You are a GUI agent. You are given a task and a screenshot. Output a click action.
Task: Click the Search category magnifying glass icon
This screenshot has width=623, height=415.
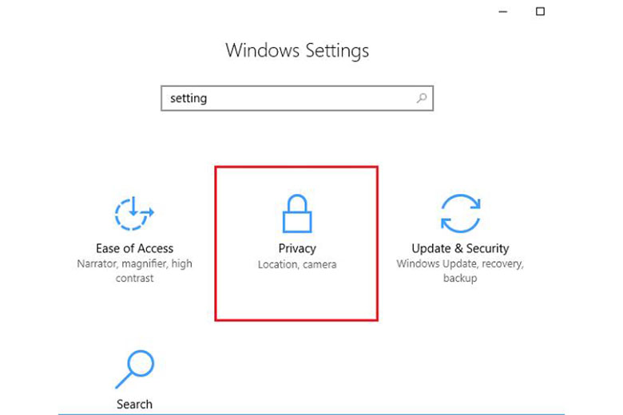pos(134,368)
